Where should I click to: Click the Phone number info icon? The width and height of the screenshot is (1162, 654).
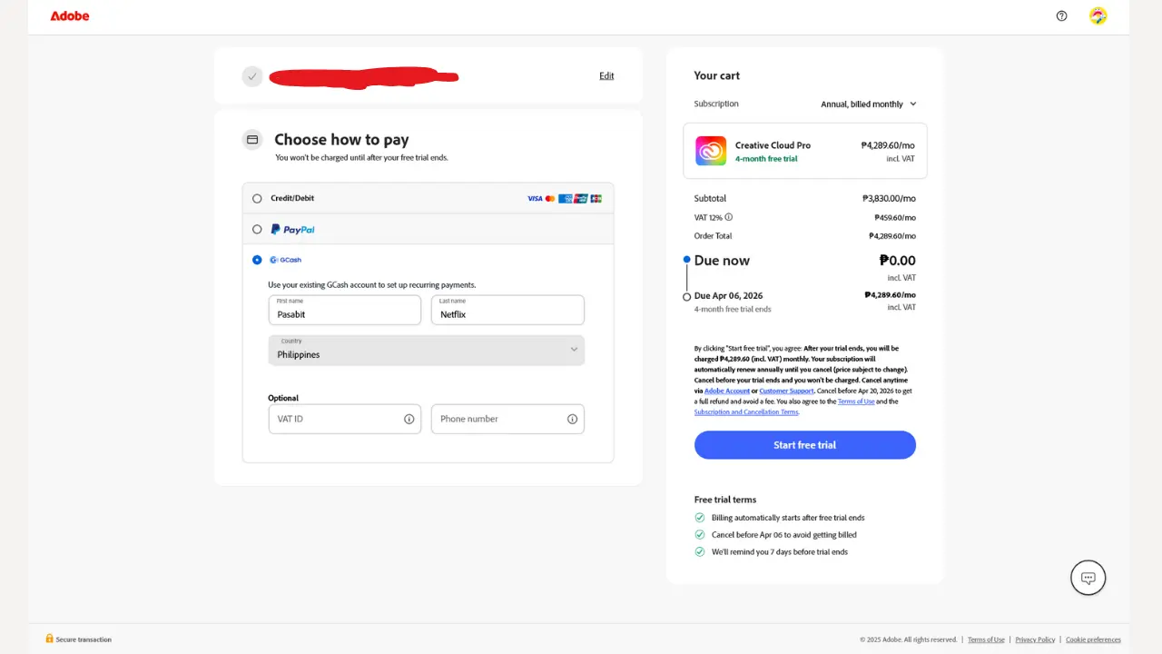coord(572,419)
